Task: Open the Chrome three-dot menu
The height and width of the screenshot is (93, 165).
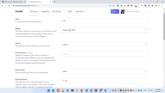Action: click(x=163, y=6)
